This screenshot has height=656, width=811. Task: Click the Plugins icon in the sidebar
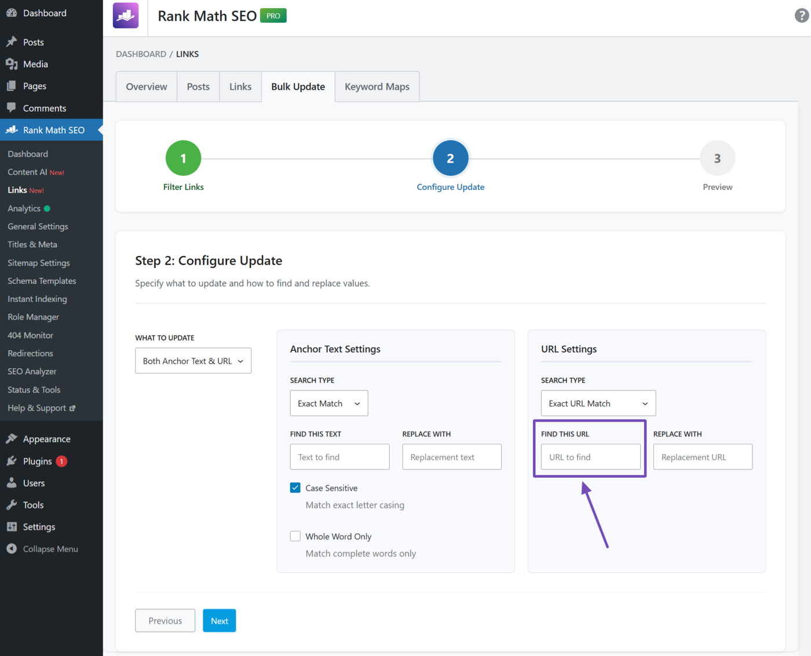pos(12,461)
